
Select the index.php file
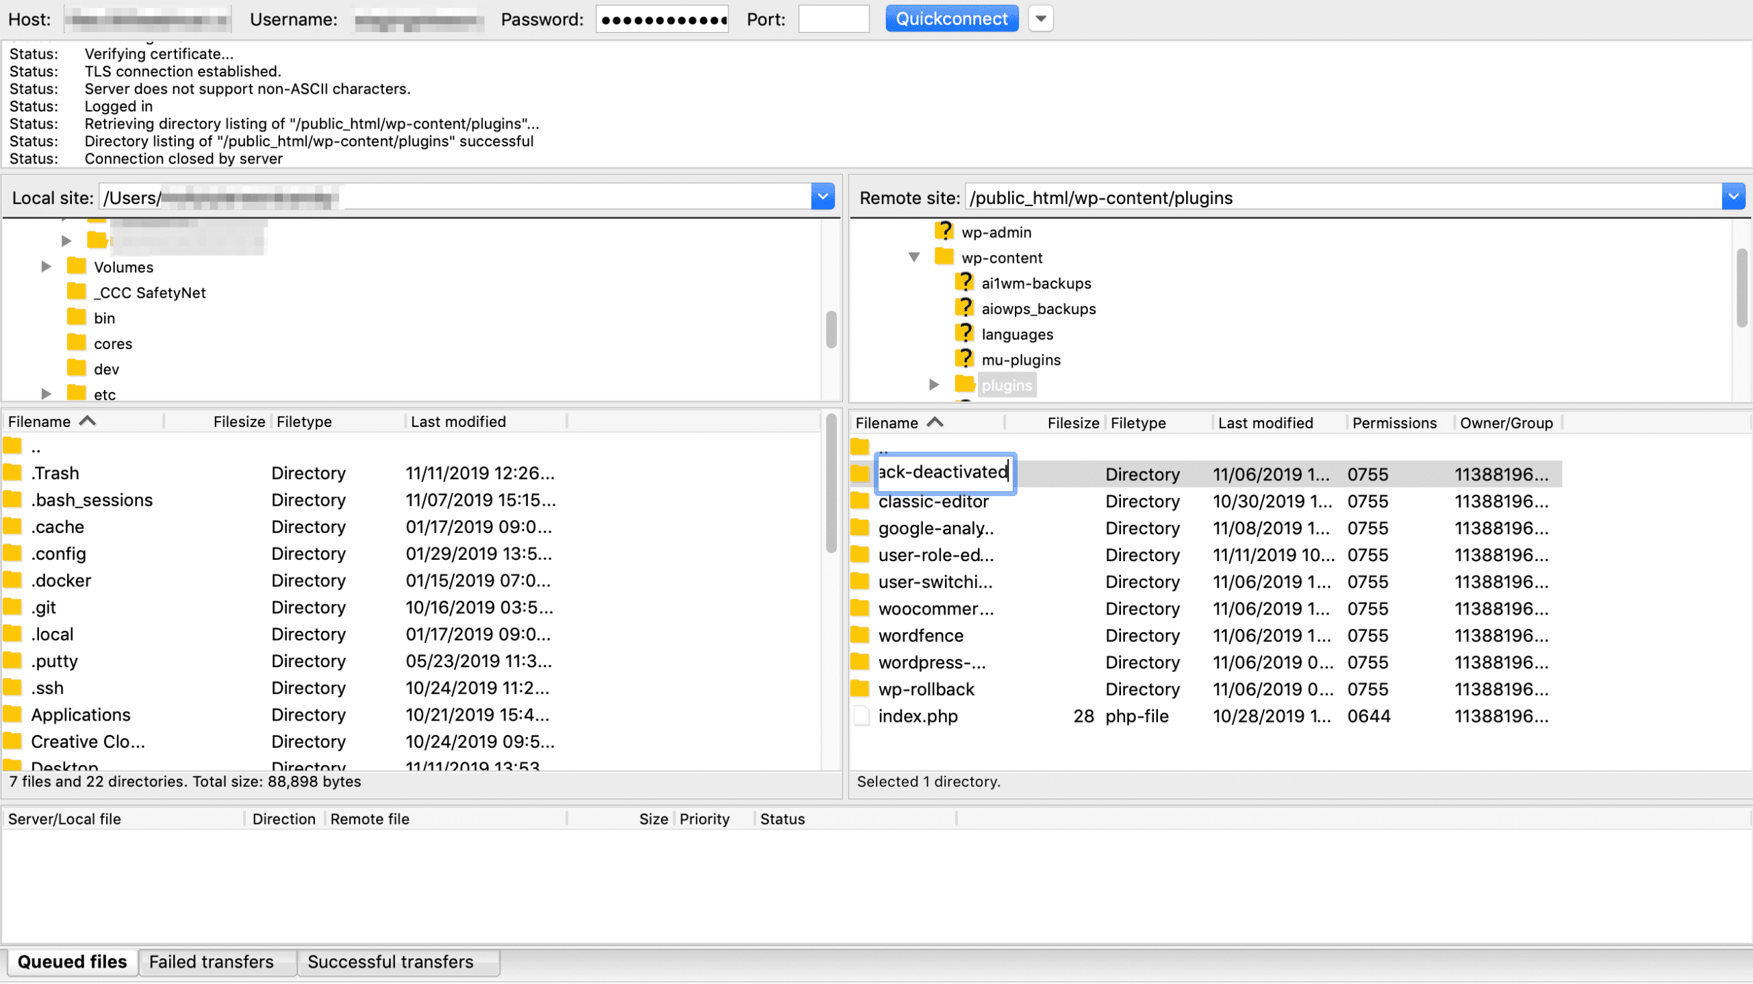coord(918,716)
